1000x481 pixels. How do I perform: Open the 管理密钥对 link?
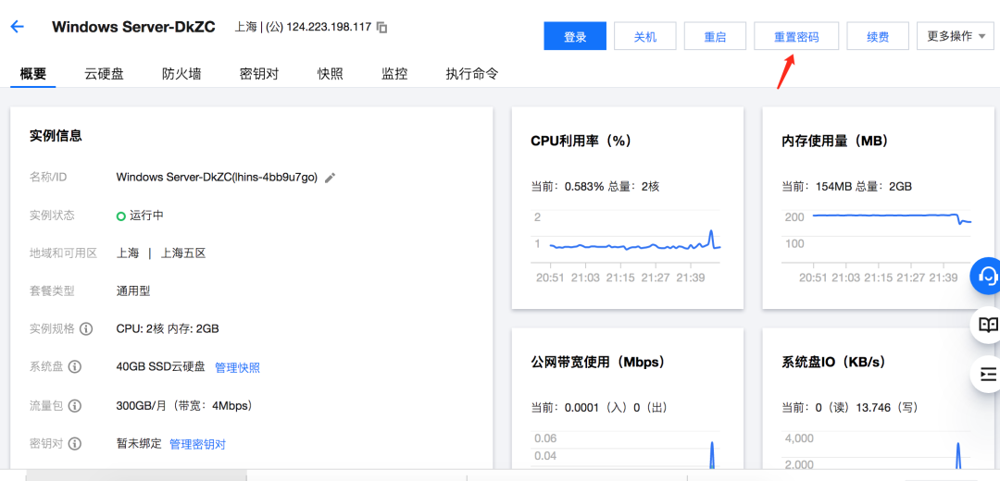click(x=197, y=444)
